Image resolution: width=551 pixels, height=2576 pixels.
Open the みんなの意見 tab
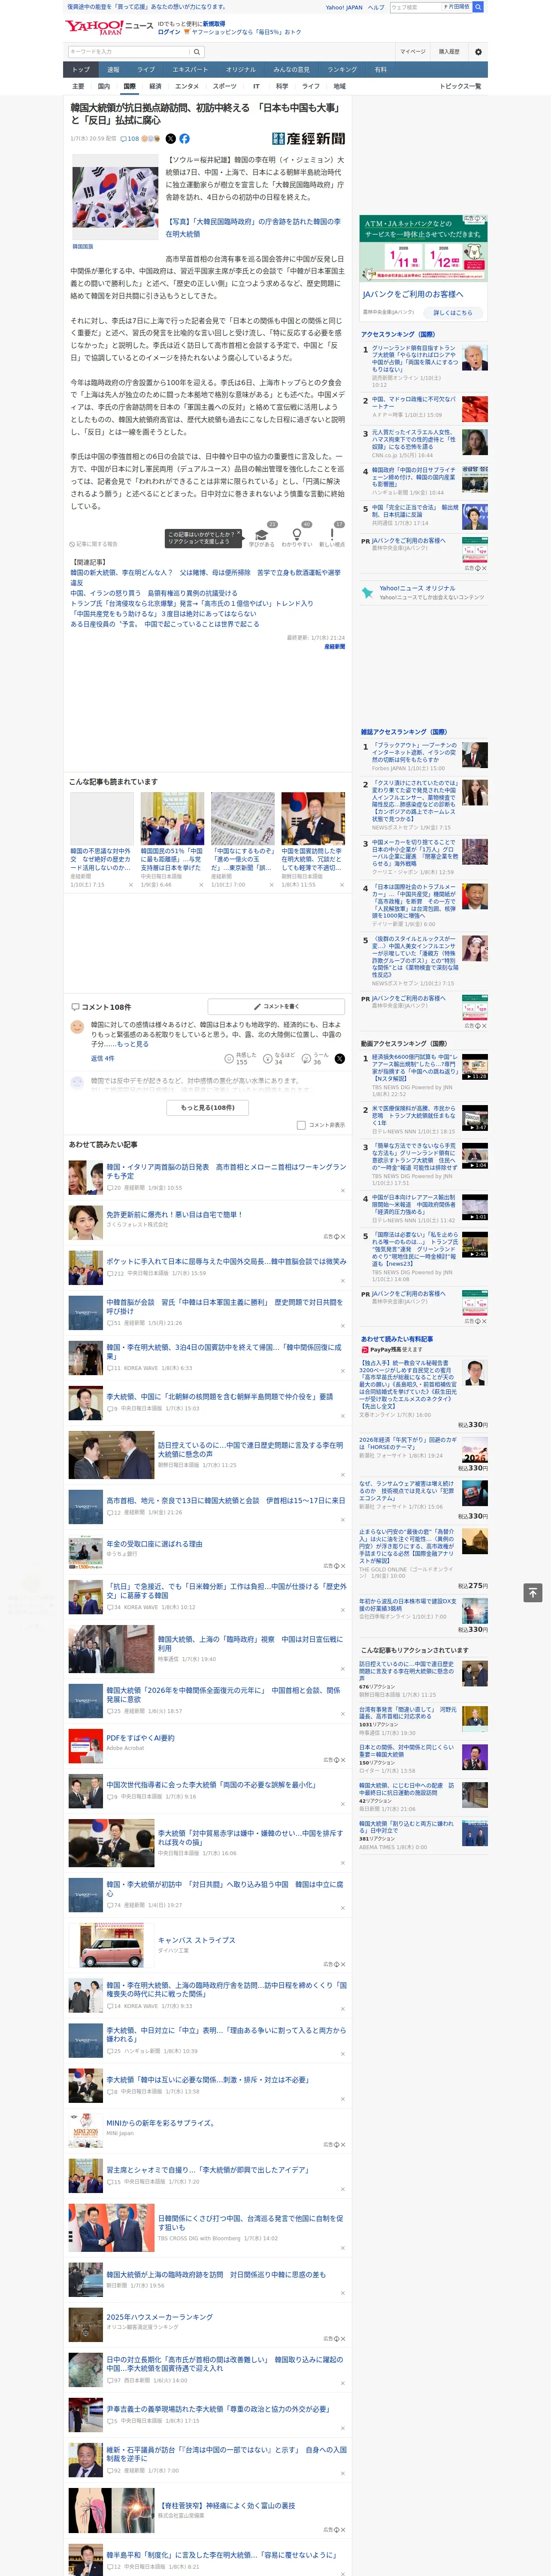pos(291,70)
